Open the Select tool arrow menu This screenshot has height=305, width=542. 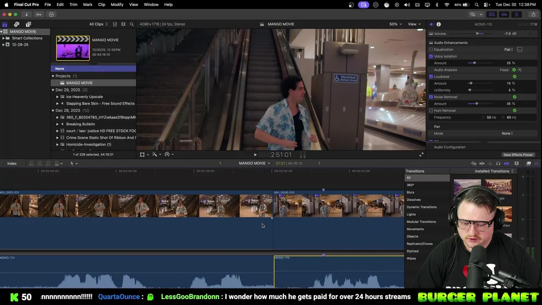[x=74, y=164]
